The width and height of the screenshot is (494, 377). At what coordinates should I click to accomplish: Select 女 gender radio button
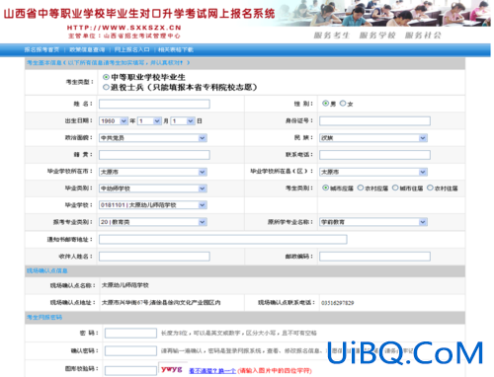[343, 104]
